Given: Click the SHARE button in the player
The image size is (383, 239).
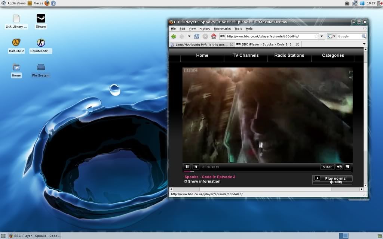Looking at the screenshot, I should click(x=327, y=167).
